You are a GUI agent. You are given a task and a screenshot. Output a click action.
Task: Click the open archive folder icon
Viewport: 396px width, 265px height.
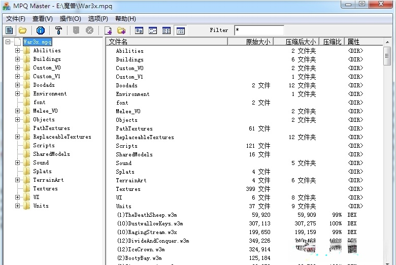(x=23, y=30)
